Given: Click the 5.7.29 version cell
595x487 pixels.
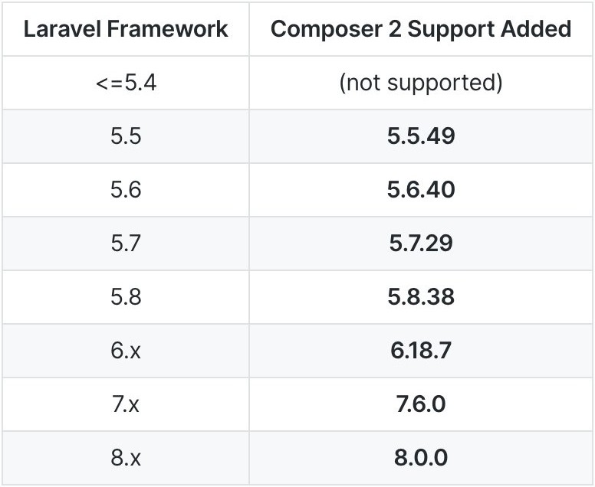Looking at the screenshot, I should click(421, 243).
